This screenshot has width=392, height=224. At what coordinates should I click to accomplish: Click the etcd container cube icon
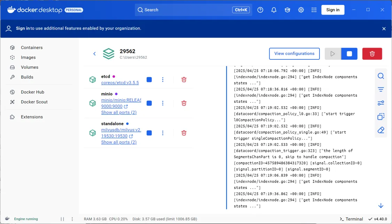[92, 80]
